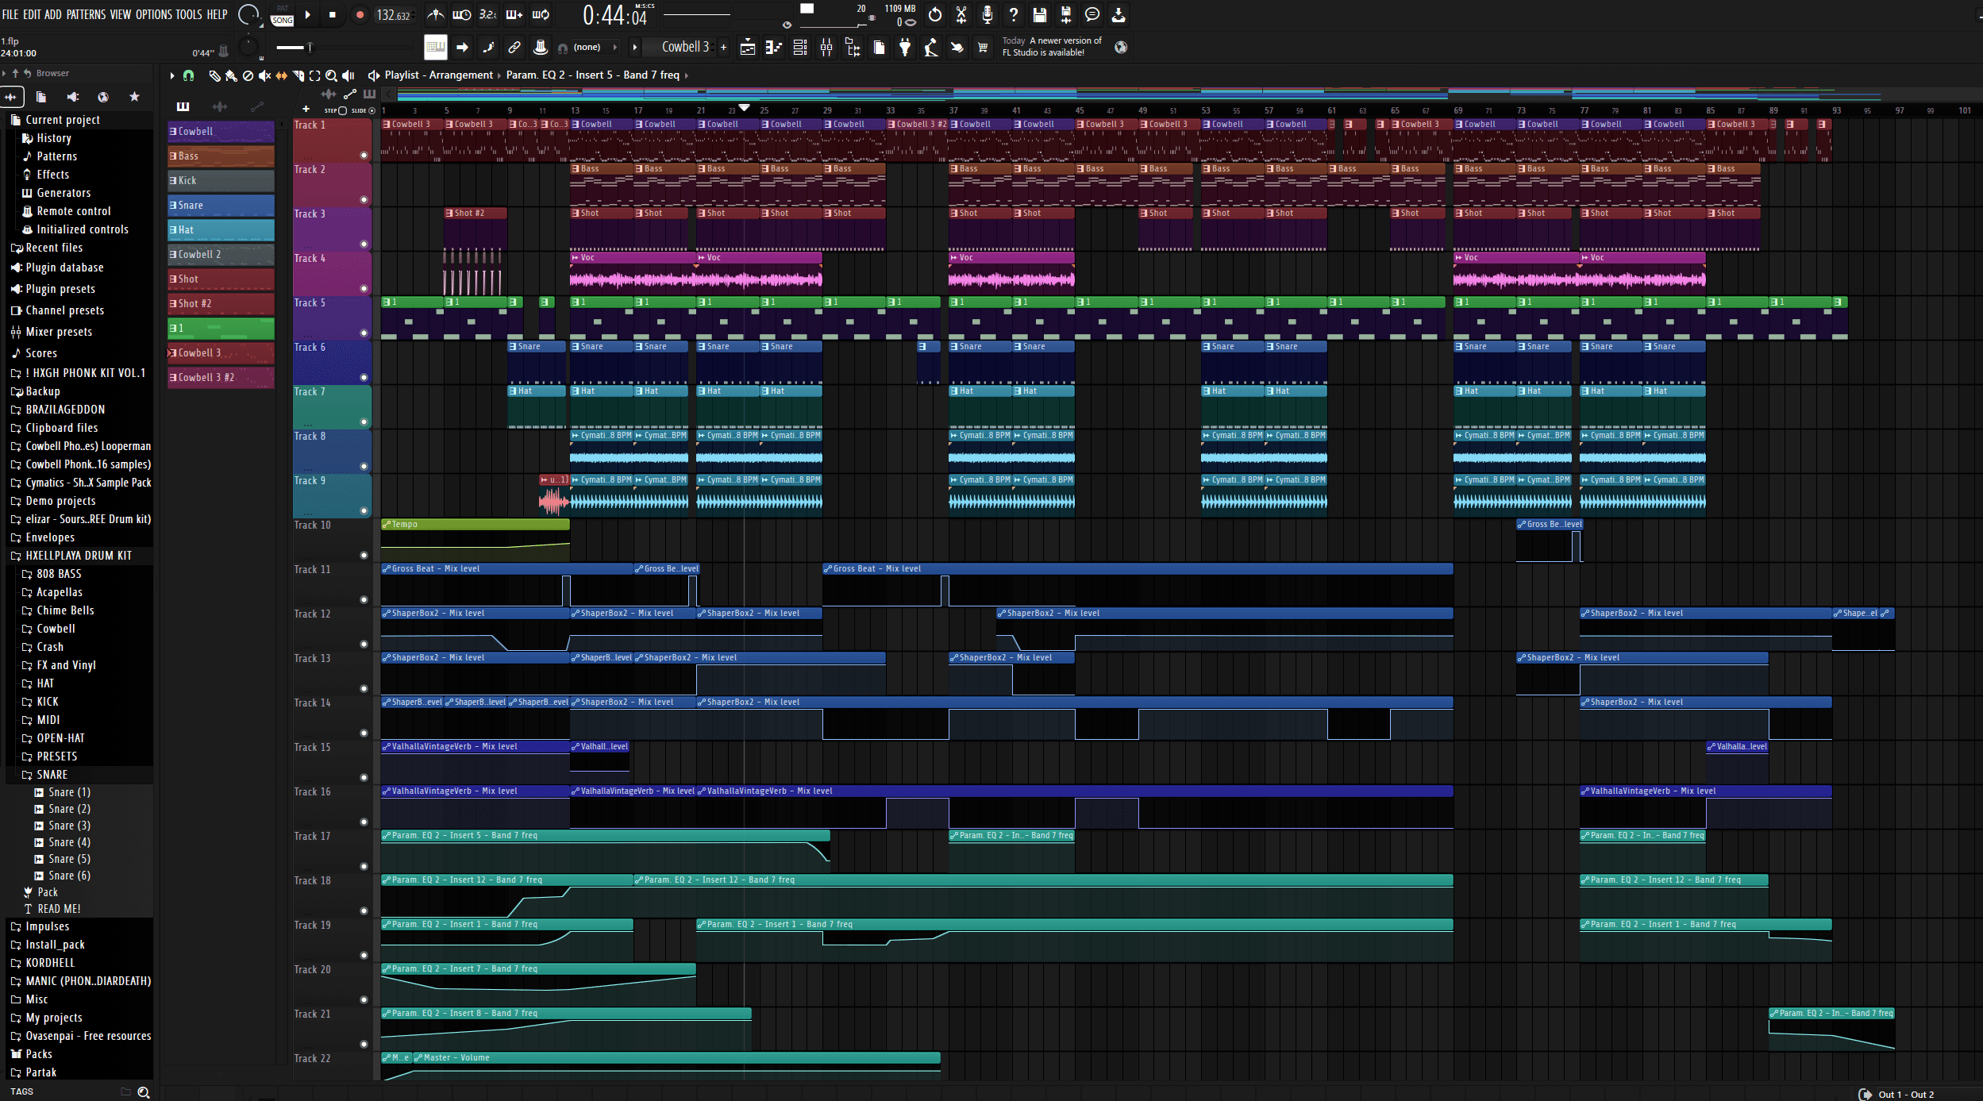
Task: Toggle the metronome icon
Action: [436, 15]
